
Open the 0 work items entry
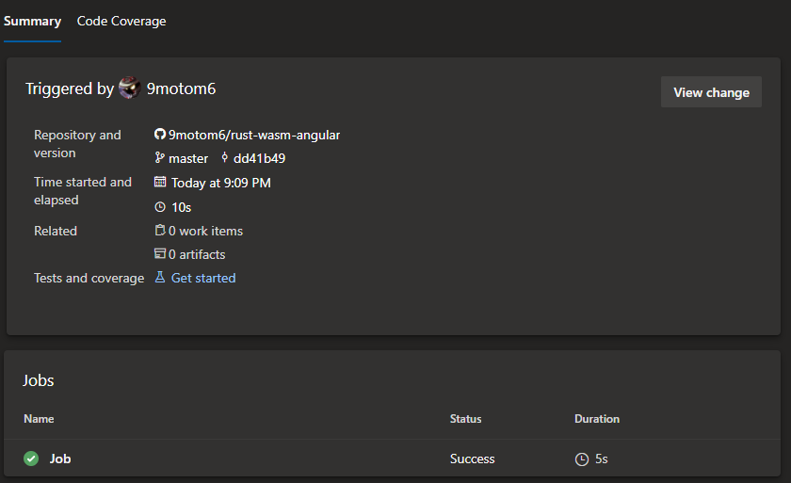pyautogui.click(x=205, y=231)
